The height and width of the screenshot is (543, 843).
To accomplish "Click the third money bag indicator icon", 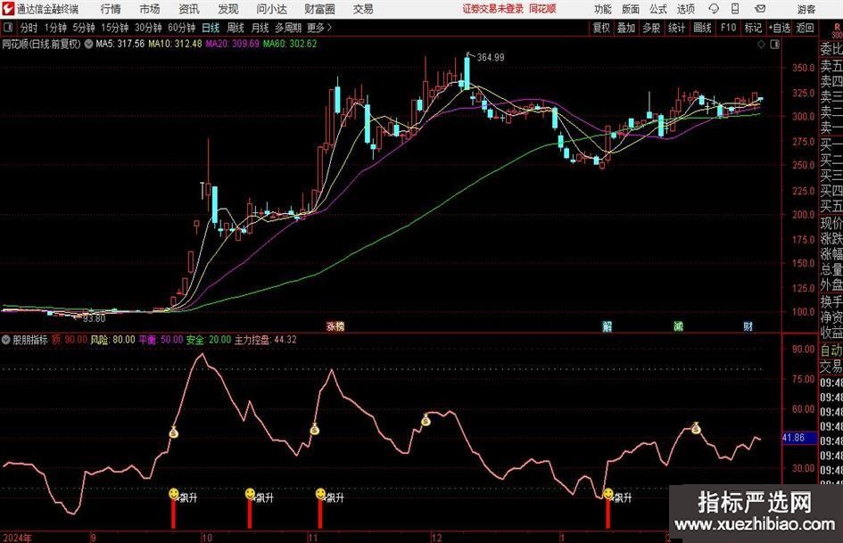I will tap(426, 420).
